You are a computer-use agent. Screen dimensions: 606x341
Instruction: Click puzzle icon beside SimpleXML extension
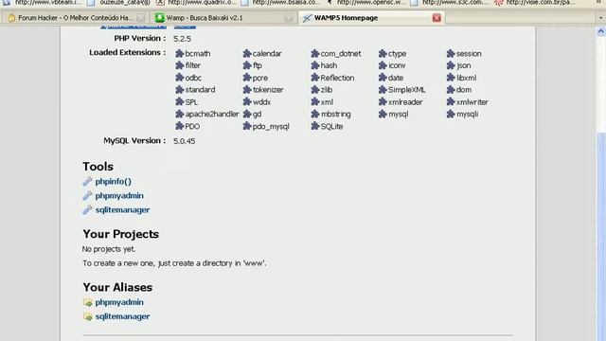pyautogui.click(x=383, y=90)
